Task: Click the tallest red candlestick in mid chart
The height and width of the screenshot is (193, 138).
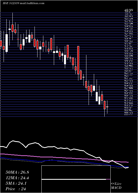Action: [78, 60]
